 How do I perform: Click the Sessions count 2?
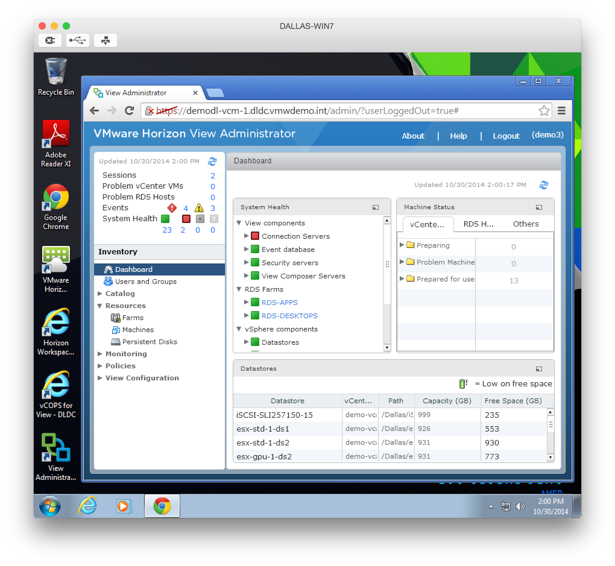pos(213,176)
